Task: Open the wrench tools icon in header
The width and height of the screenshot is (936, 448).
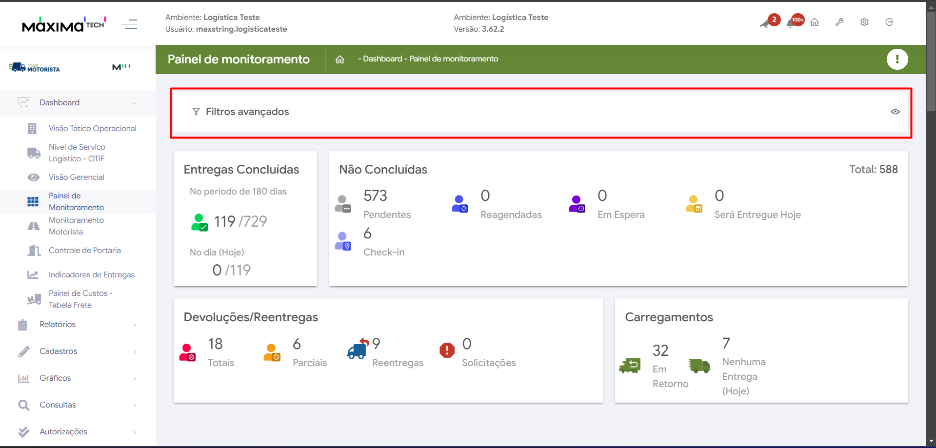Action: pyautogui.click(x=839, y=22)
